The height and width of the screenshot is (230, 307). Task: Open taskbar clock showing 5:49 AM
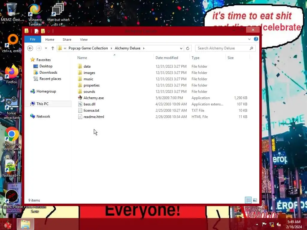point(294,224)
